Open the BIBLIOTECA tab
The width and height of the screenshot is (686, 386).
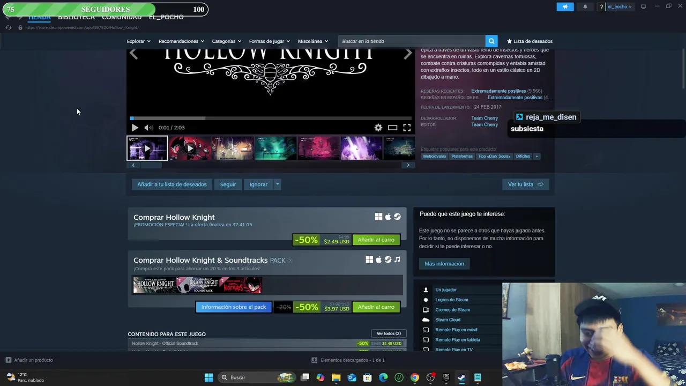(76, 17)
